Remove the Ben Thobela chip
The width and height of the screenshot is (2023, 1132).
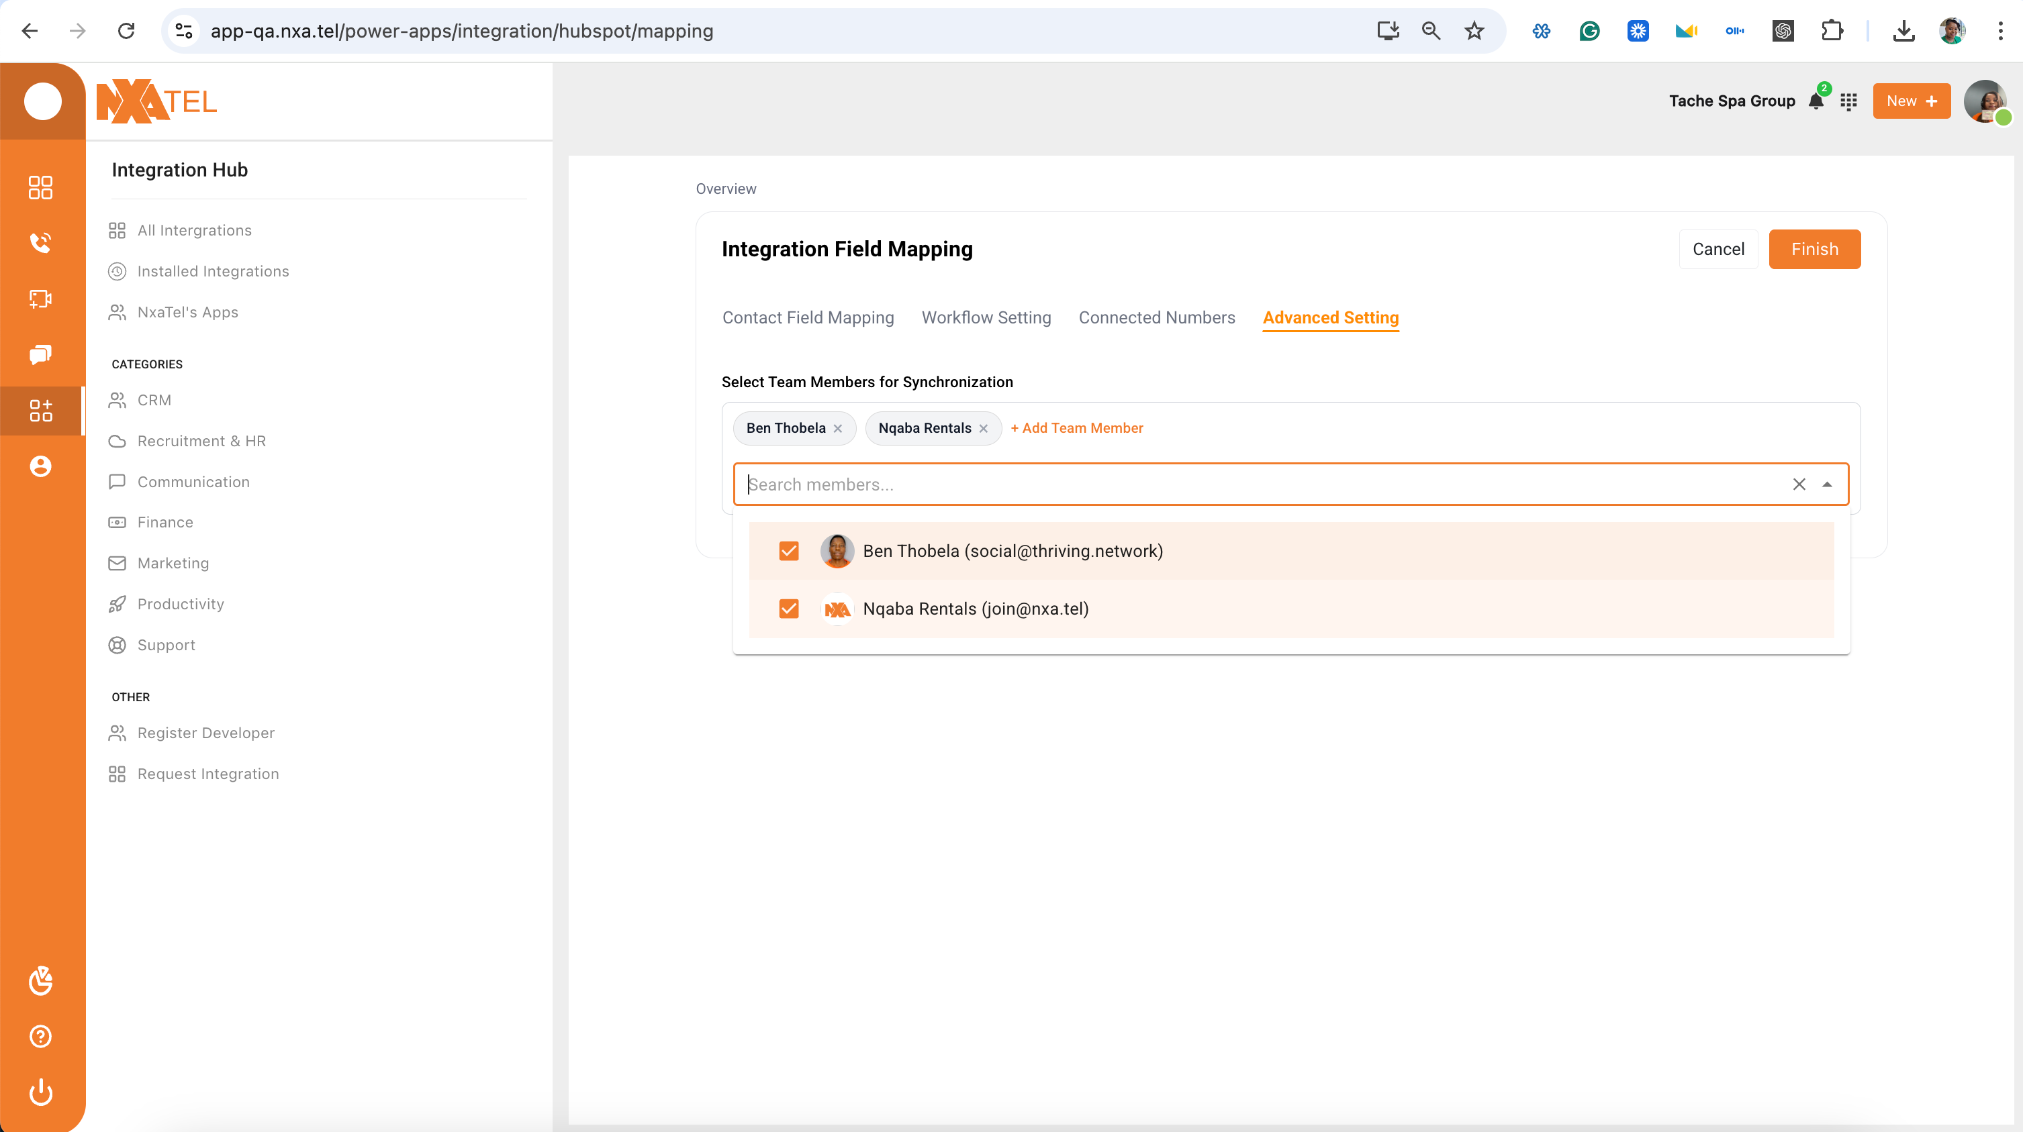(x=838, y=429)
